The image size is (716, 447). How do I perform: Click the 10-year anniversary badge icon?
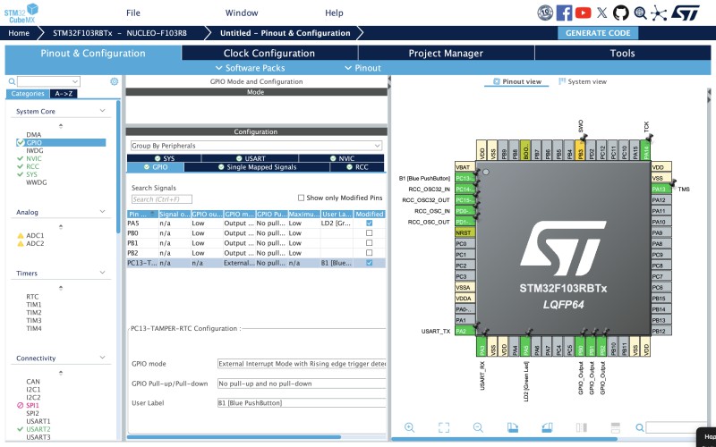(545, 13)
